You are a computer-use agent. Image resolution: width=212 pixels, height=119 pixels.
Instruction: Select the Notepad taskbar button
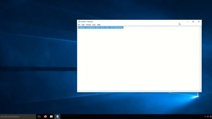(57, 117)
